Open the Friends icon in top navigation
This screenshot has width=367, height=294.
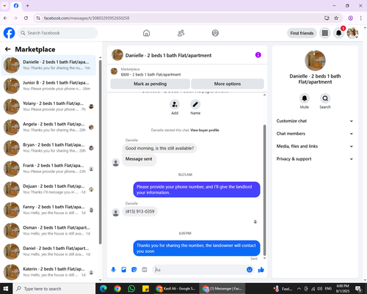[x=181, y=33]
